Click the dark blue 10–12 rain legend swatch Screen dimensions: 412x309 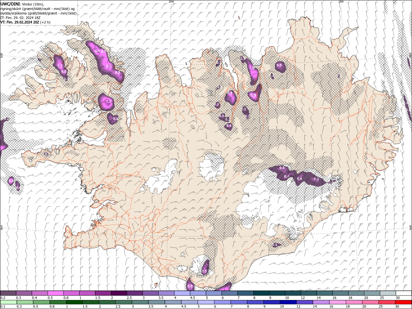288,302
